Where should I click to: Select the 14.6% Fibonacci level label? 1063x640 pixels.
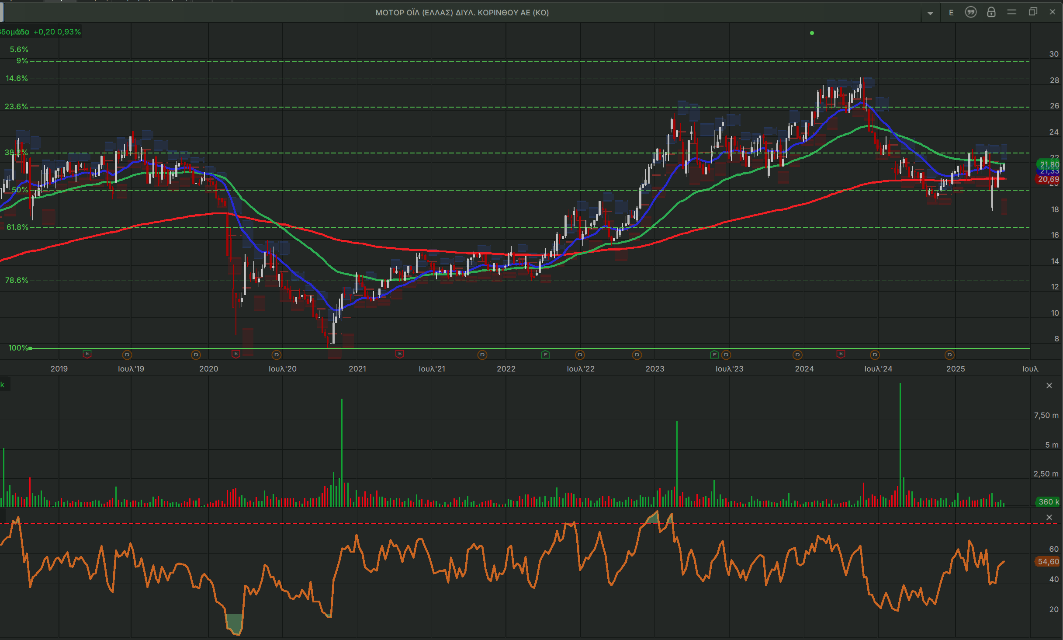click(17, 79)
